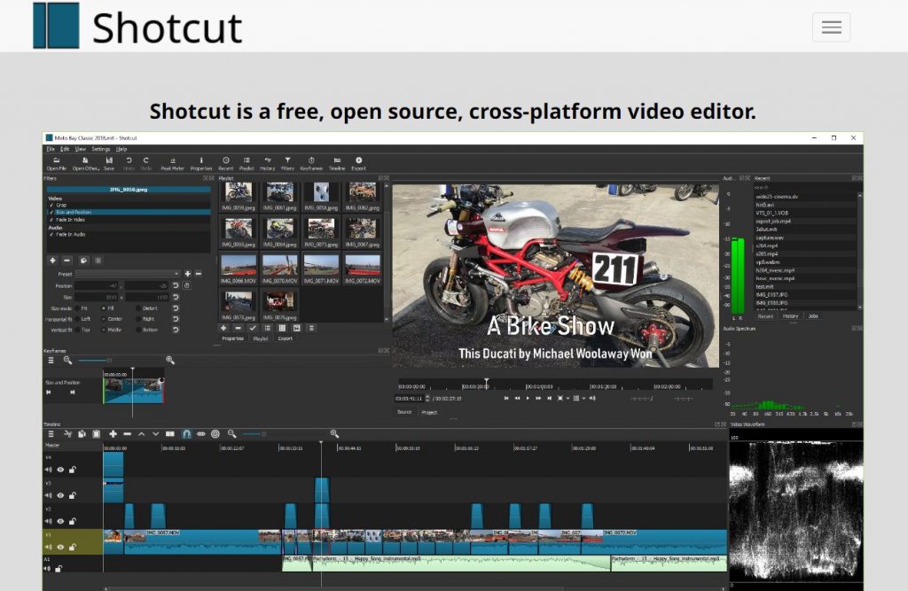Open the History panel from toolbar

[x=267, y=164]
